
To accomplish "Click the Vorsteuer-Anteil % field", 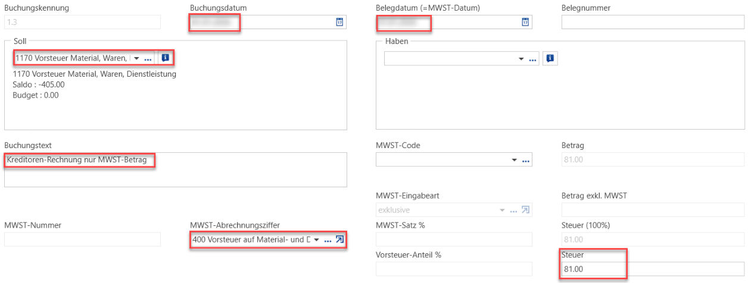I will 454,269.
